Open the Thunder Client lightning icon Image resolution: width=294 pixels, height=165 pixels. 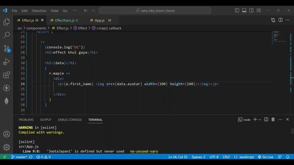[x=6, y=88]
